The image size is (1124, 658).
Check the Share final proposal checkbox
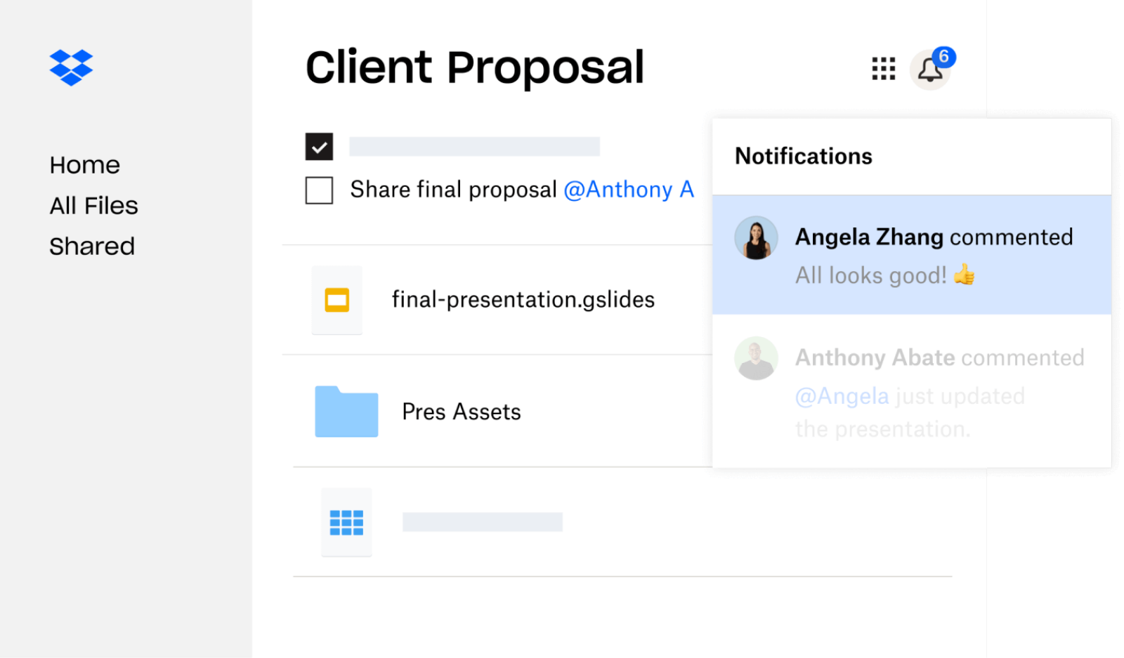[320, 190]
